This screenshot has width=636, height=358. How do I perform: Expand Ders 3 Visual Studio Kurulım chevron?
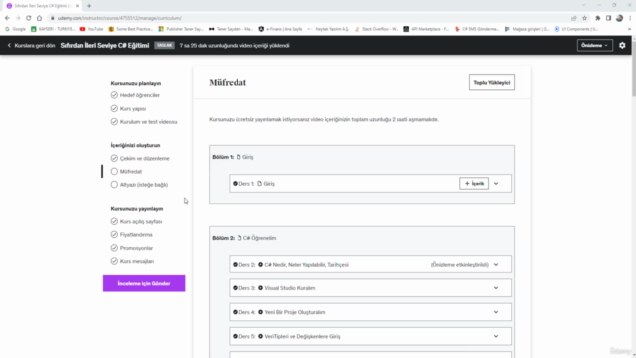496,288
